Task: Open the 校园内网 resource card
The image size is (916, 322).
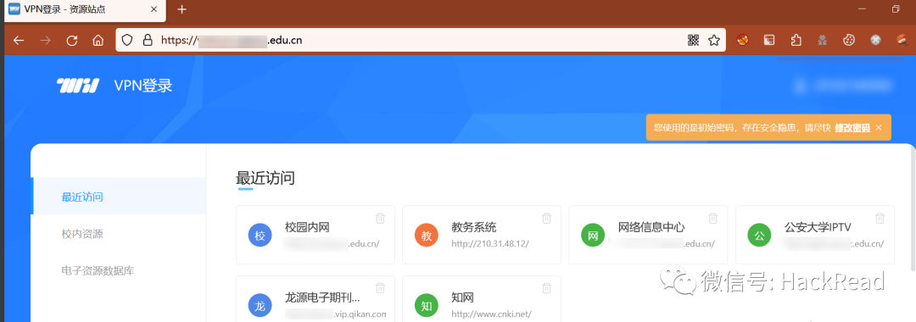Action: 316,235
